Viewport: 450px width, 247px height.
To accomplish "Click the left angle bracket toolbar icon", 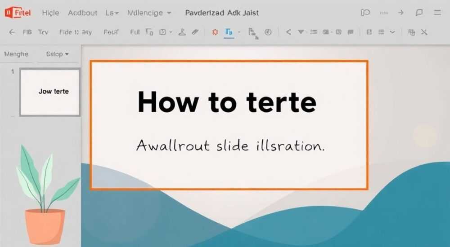I will click(x=288, y=32).
